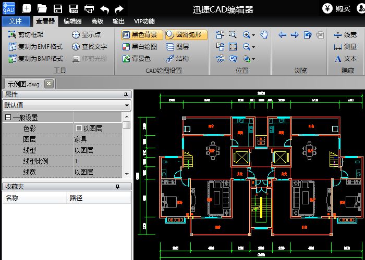Click the print icon in title bar
Screen dimensions: 365x260
[89, 8]
